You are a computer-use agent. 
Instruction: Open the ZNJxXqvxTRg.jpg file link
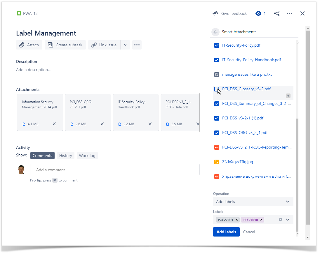click(237, 162)
